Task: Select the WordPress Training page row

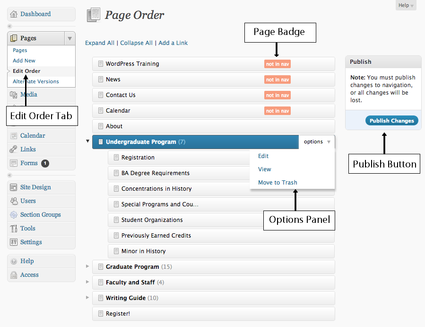Action: click(132, 64)
